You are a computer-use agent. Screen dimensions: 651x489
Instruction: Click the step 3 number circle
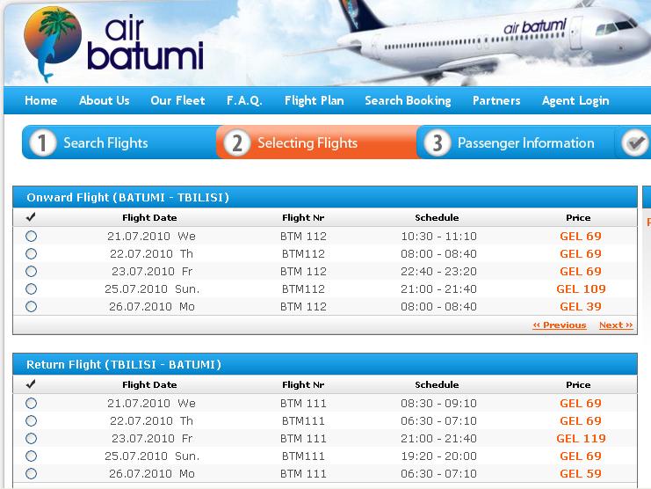point(437,142)
